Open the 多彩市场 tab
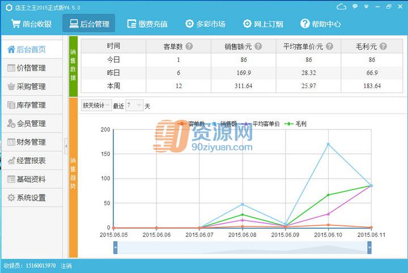 (x=205, y=24)
